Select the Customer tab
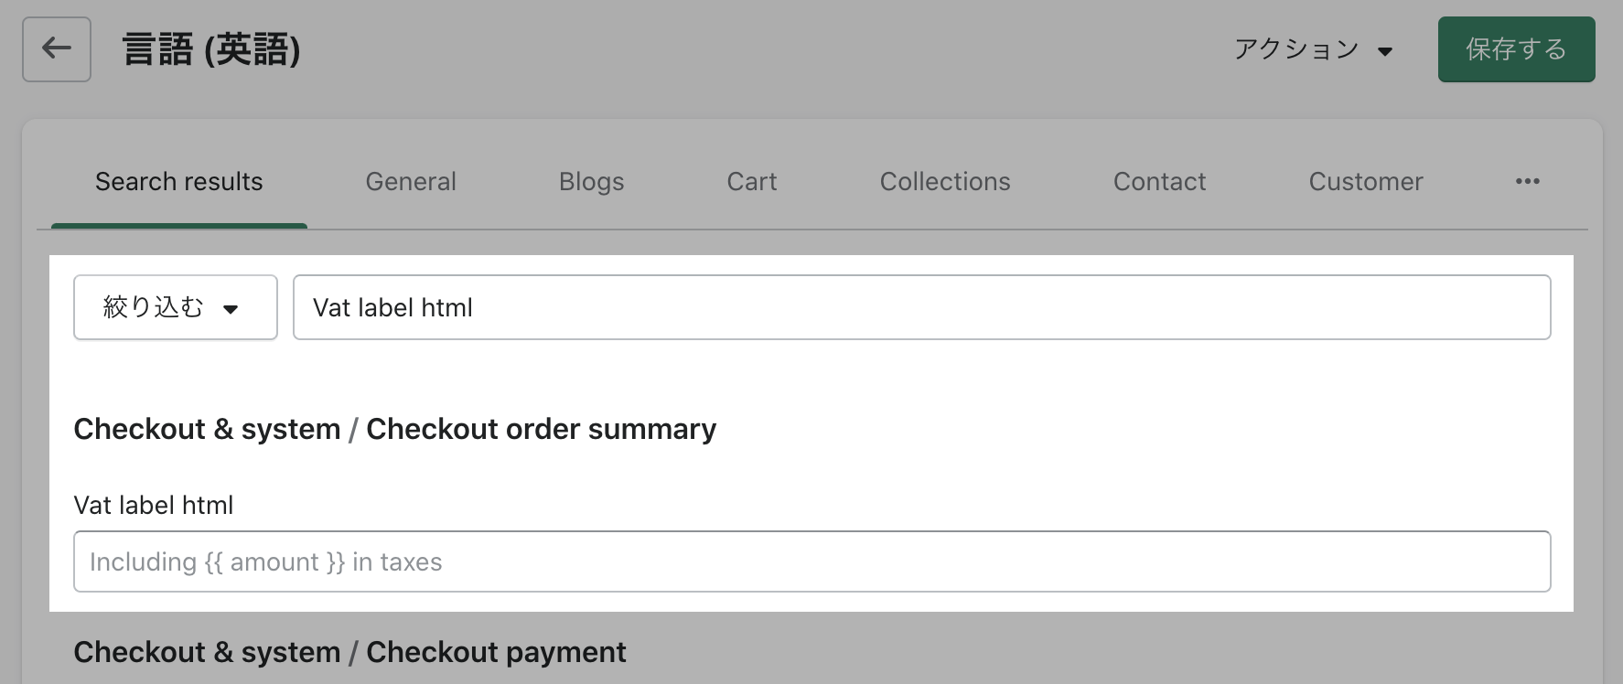 [1366, 182]
